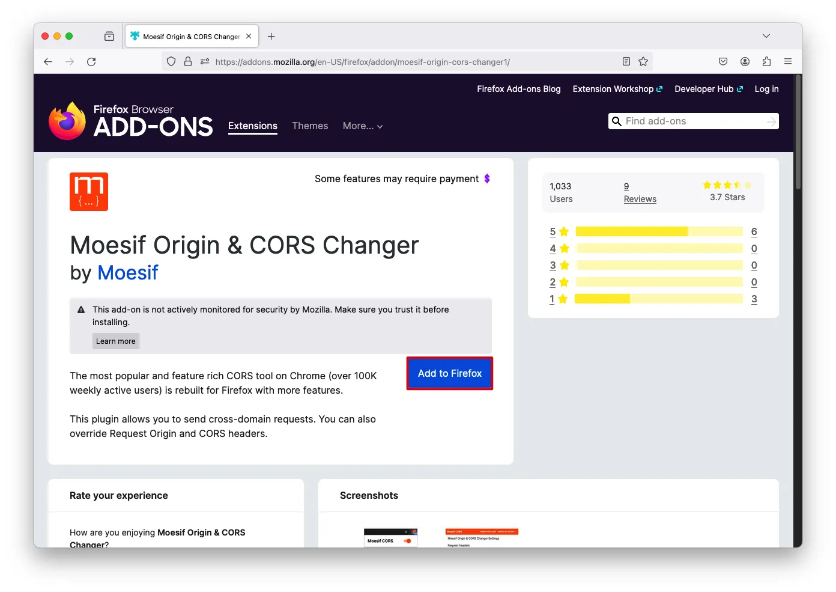Open the Extensions puzzle-piece icon

point(766,62)
